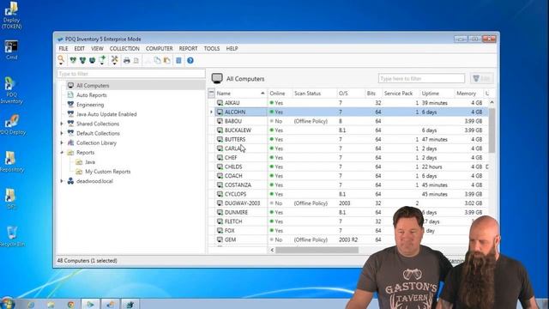The width and height of the screenshot is (549, 309).
Task: Select the BUTTERS computer row
Action: [x=351, y=139]
